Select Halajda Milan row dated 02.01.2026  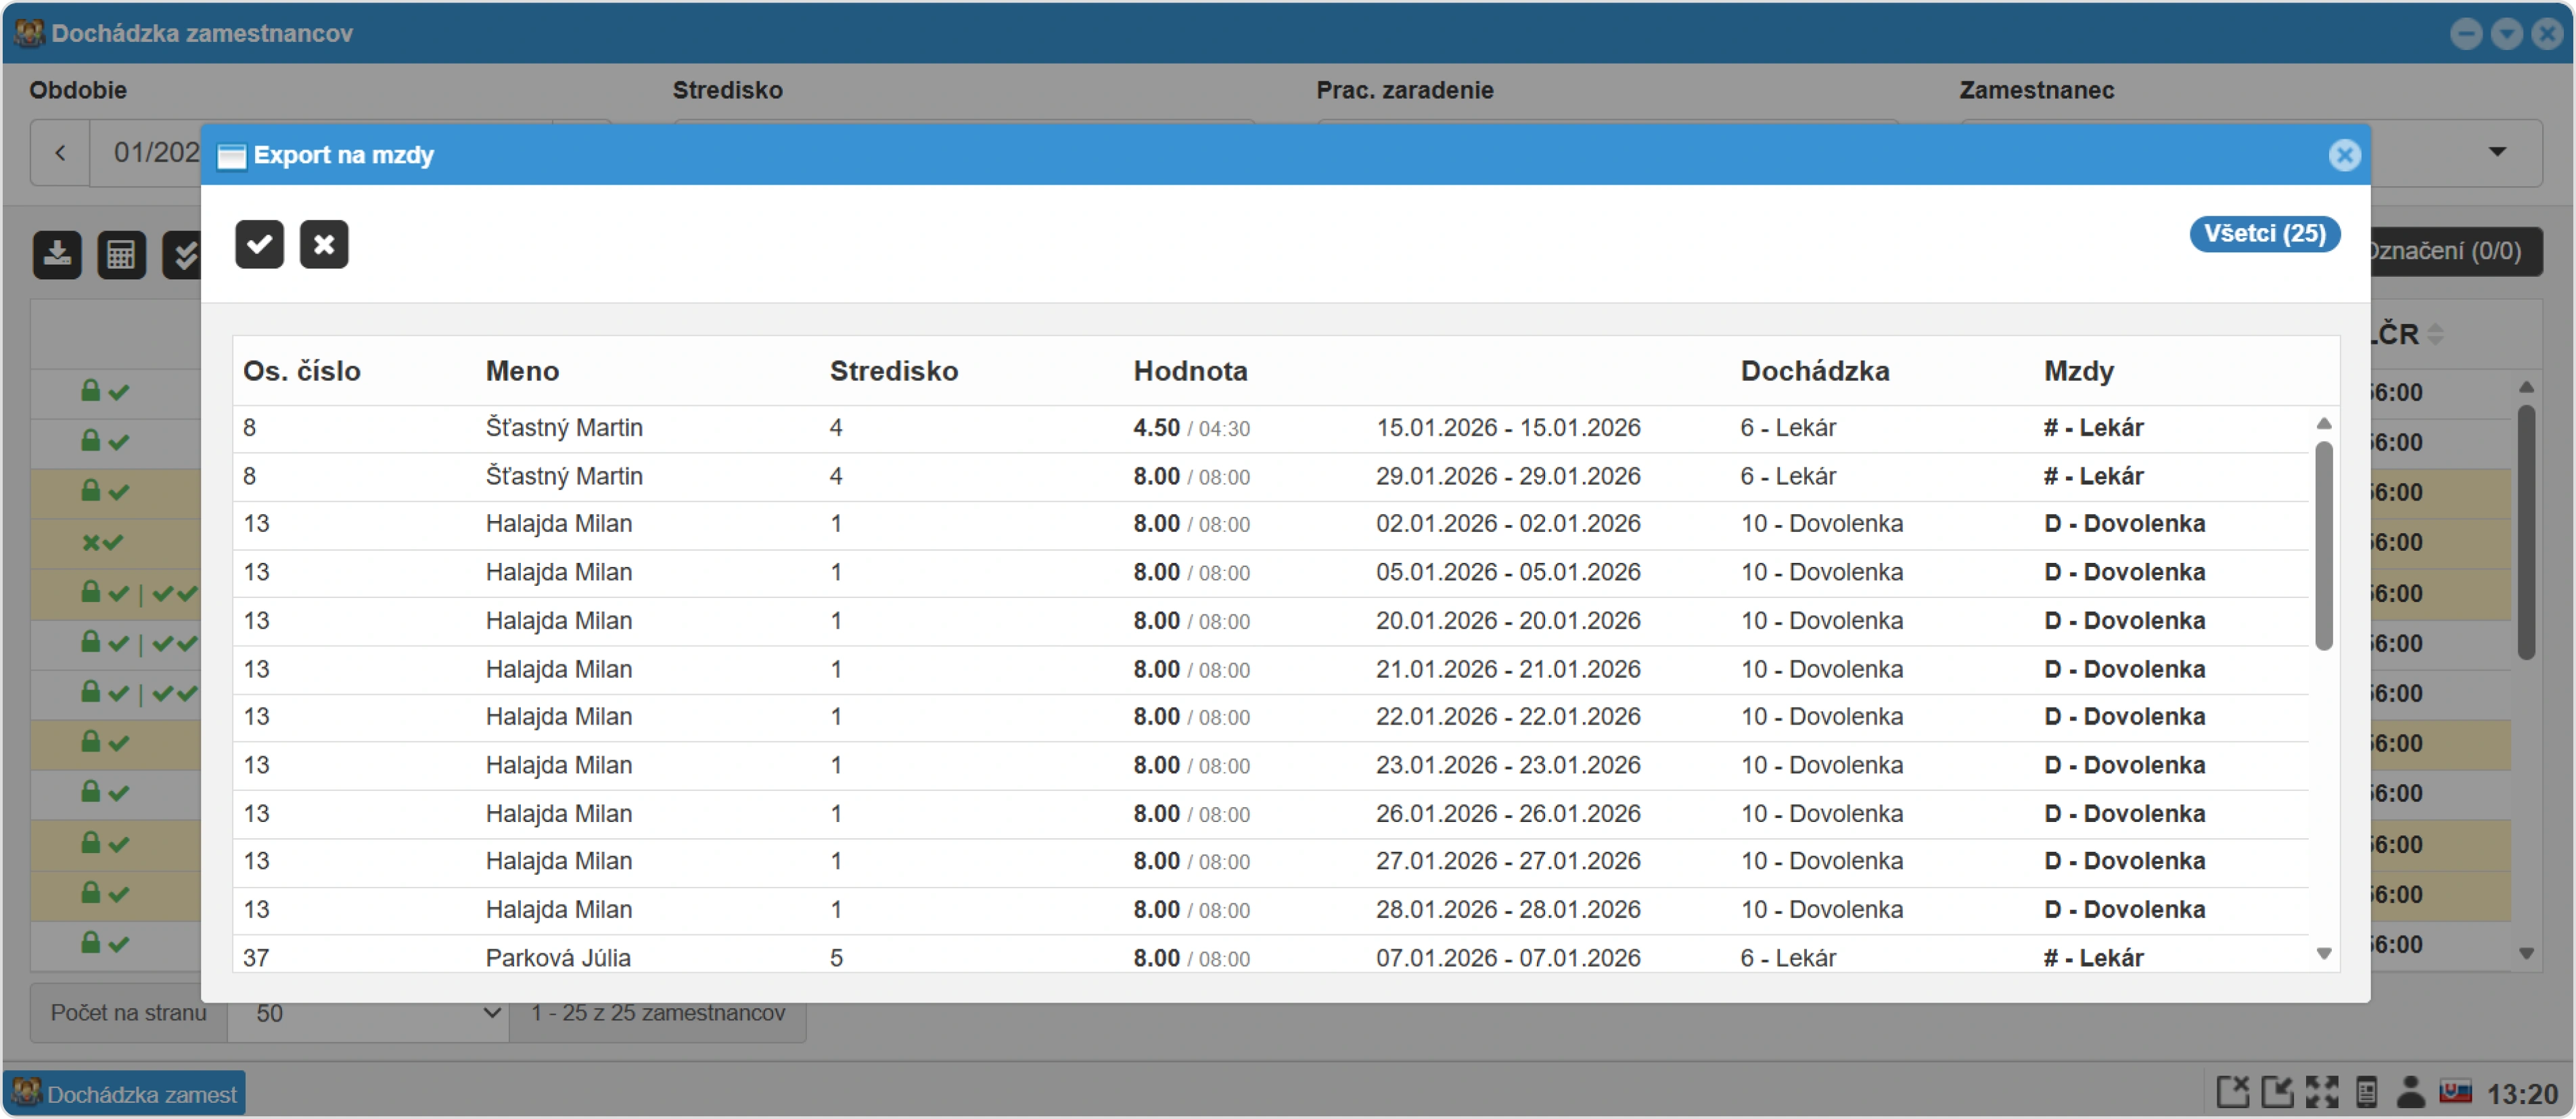tap(1271, 524)
